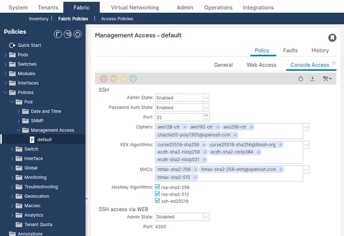Open SSH access via WEB Admin State dropdown
This screenshot has width=344, height=236.
[x=206, y=217]
